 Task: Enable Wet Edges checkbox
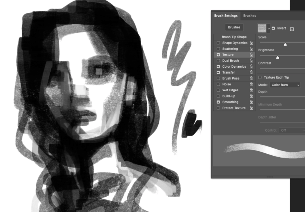click(218, 90)
